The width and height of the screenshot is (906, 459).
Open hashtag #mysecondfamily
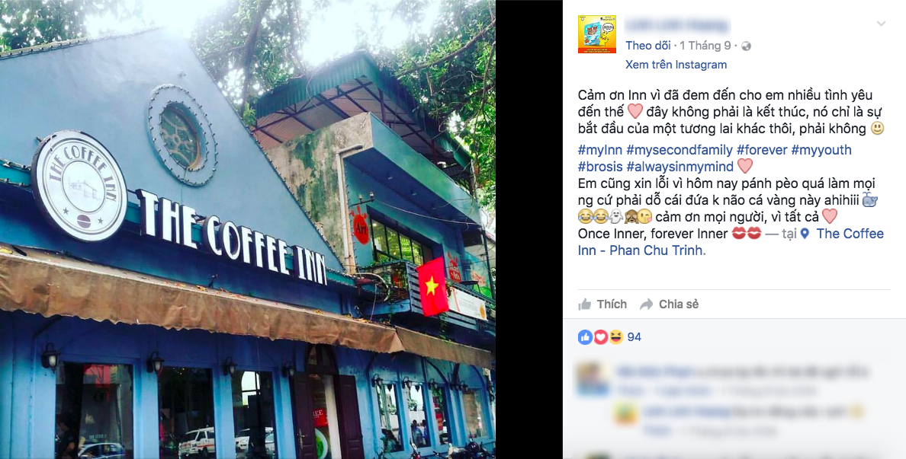point(679,151)
